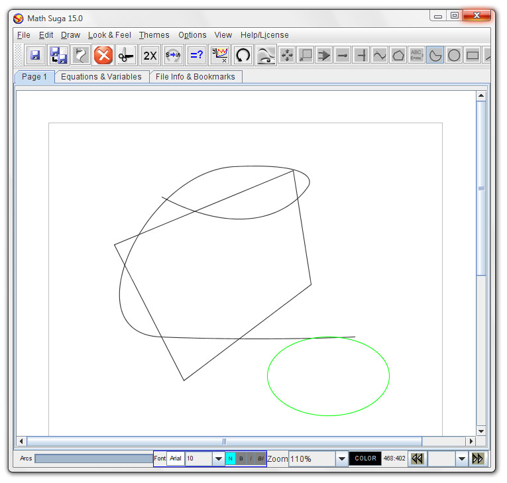The height and width of the screenshot is (483, 507).
Task: Click the Zoom 110% input field
Action: [312, 458]
